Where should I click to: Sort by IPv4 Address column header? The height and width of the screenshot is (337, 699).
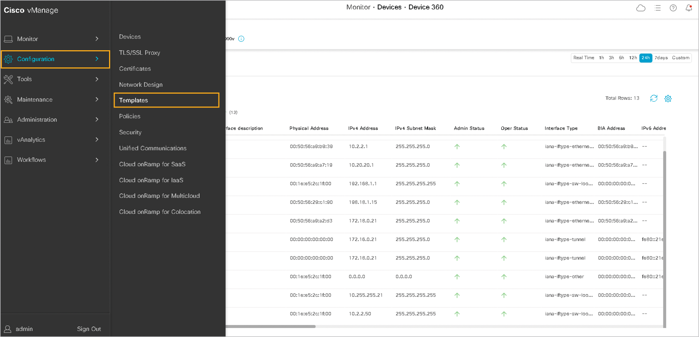tap(363, 128)
